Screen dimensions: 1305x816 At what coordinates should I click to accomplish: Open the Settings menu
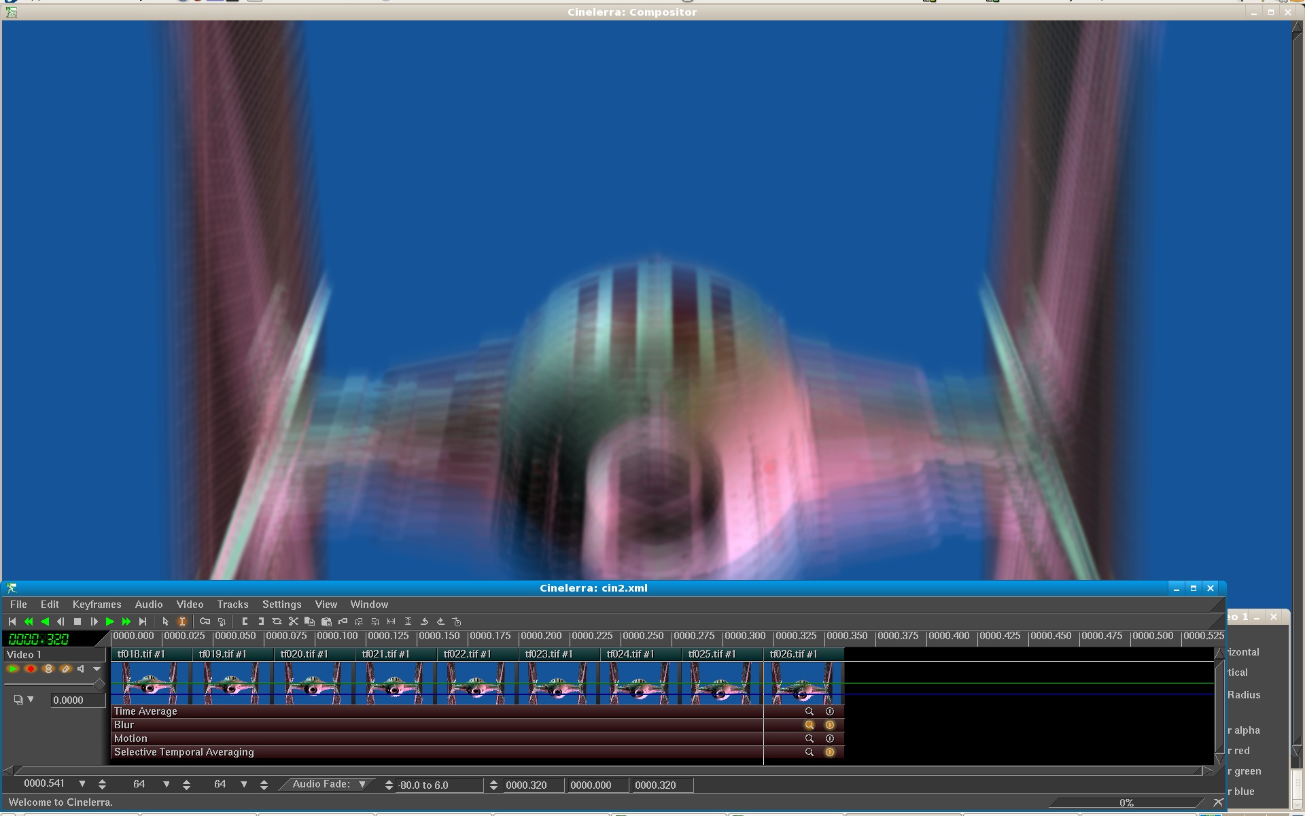[x=281, y=605]
